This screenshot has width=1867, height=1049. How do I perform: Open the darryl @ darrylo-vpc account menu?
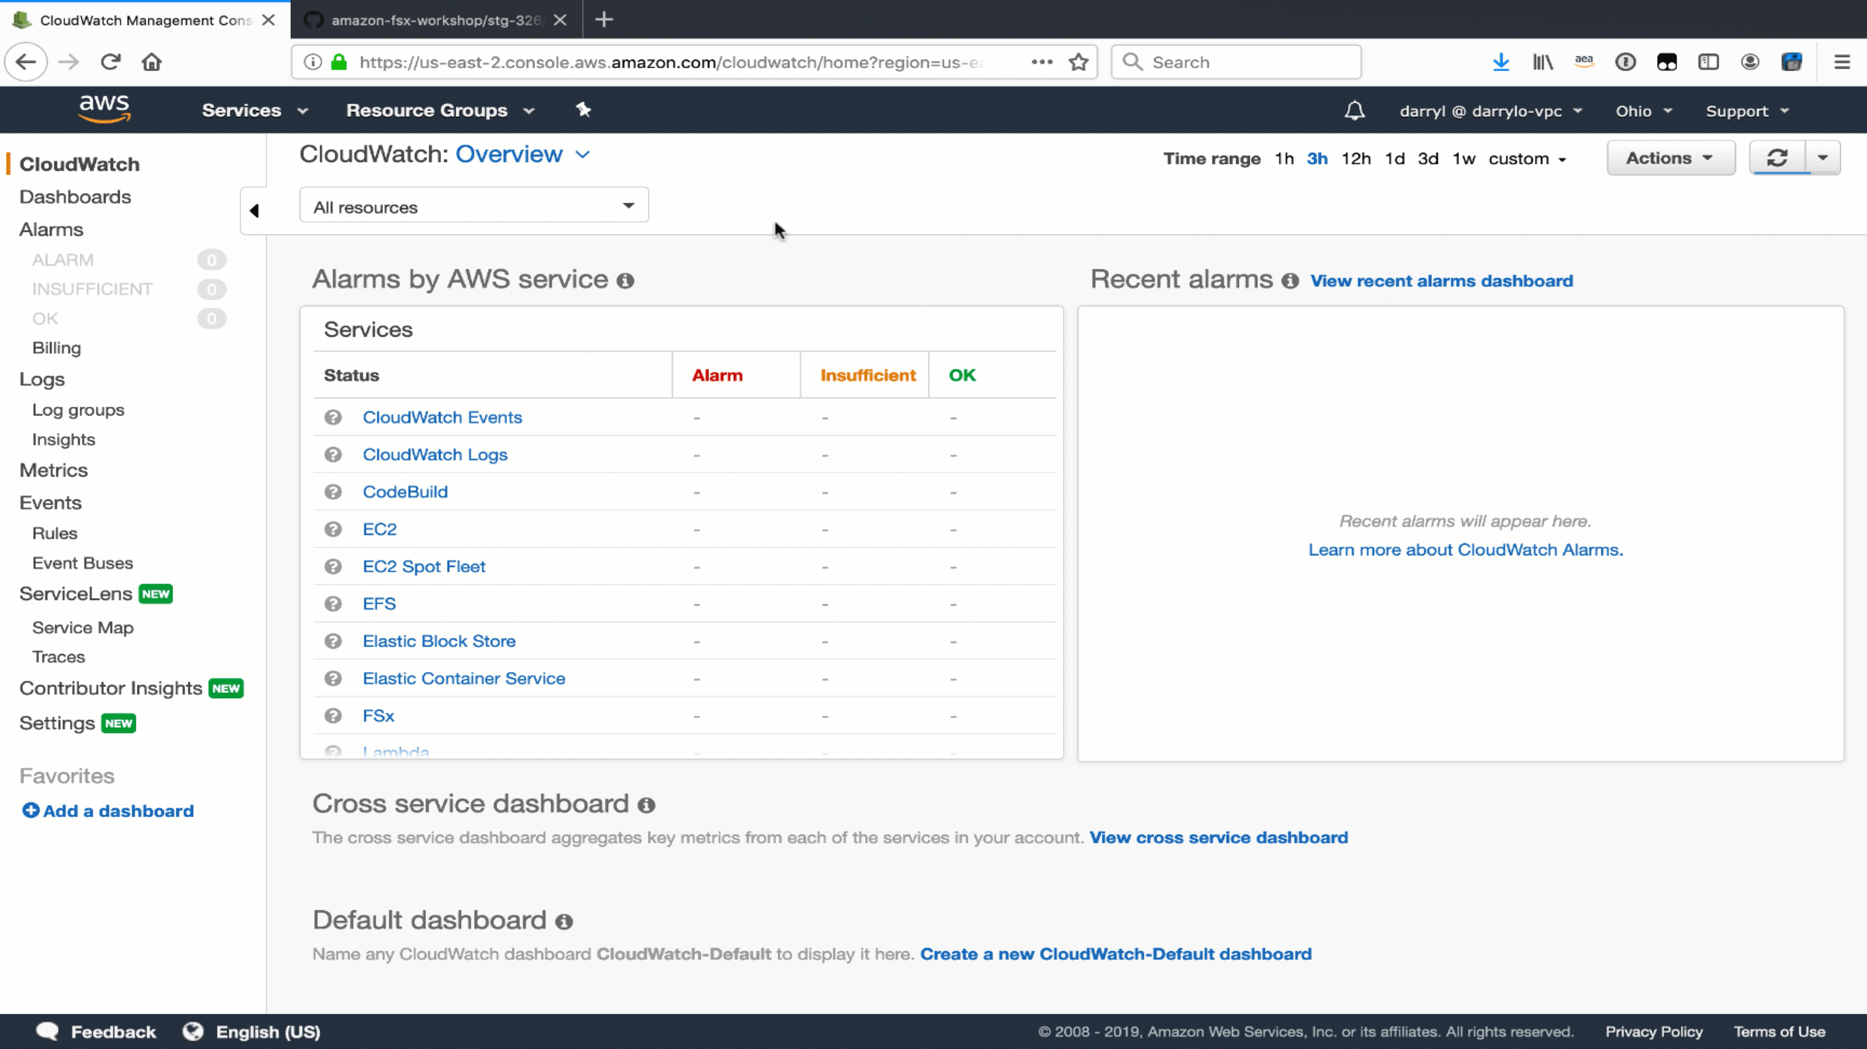pos(1491,111)
